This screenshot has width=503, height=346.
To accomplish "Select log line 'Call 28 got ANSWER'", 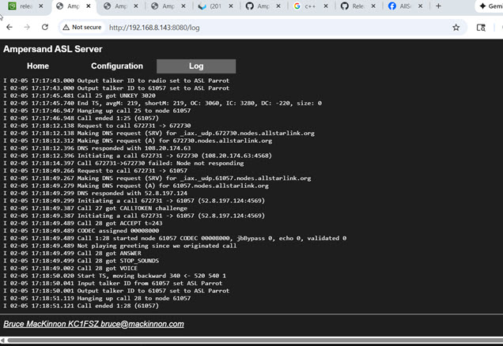I will tap(72, 253).
